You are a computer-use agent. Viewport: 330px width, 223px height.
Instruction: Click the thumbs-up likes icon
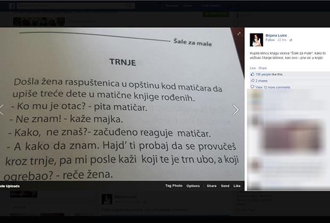point(252,75)
